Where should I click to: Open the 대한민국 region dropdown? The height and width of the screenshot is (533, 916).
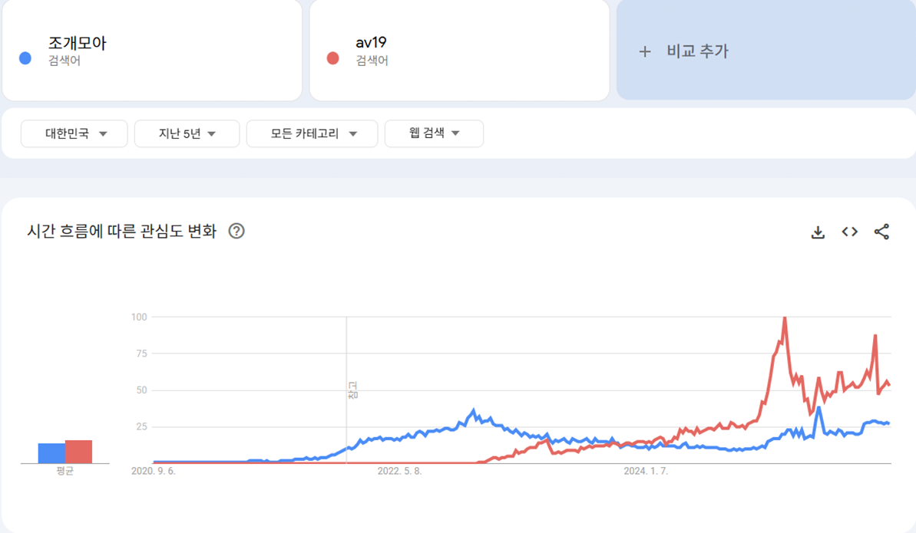[74, 133]
